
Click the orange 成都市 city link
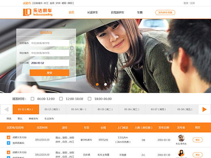click(x=27, y=3)
